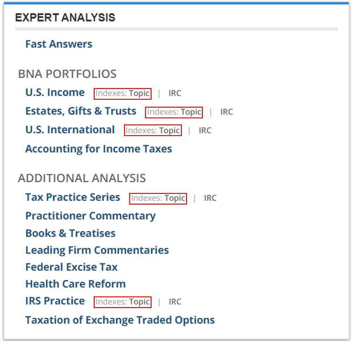Screen dimensions: 353x343
Task: Open IRC index for U.S. Income
Action: (x=175, y=93)
